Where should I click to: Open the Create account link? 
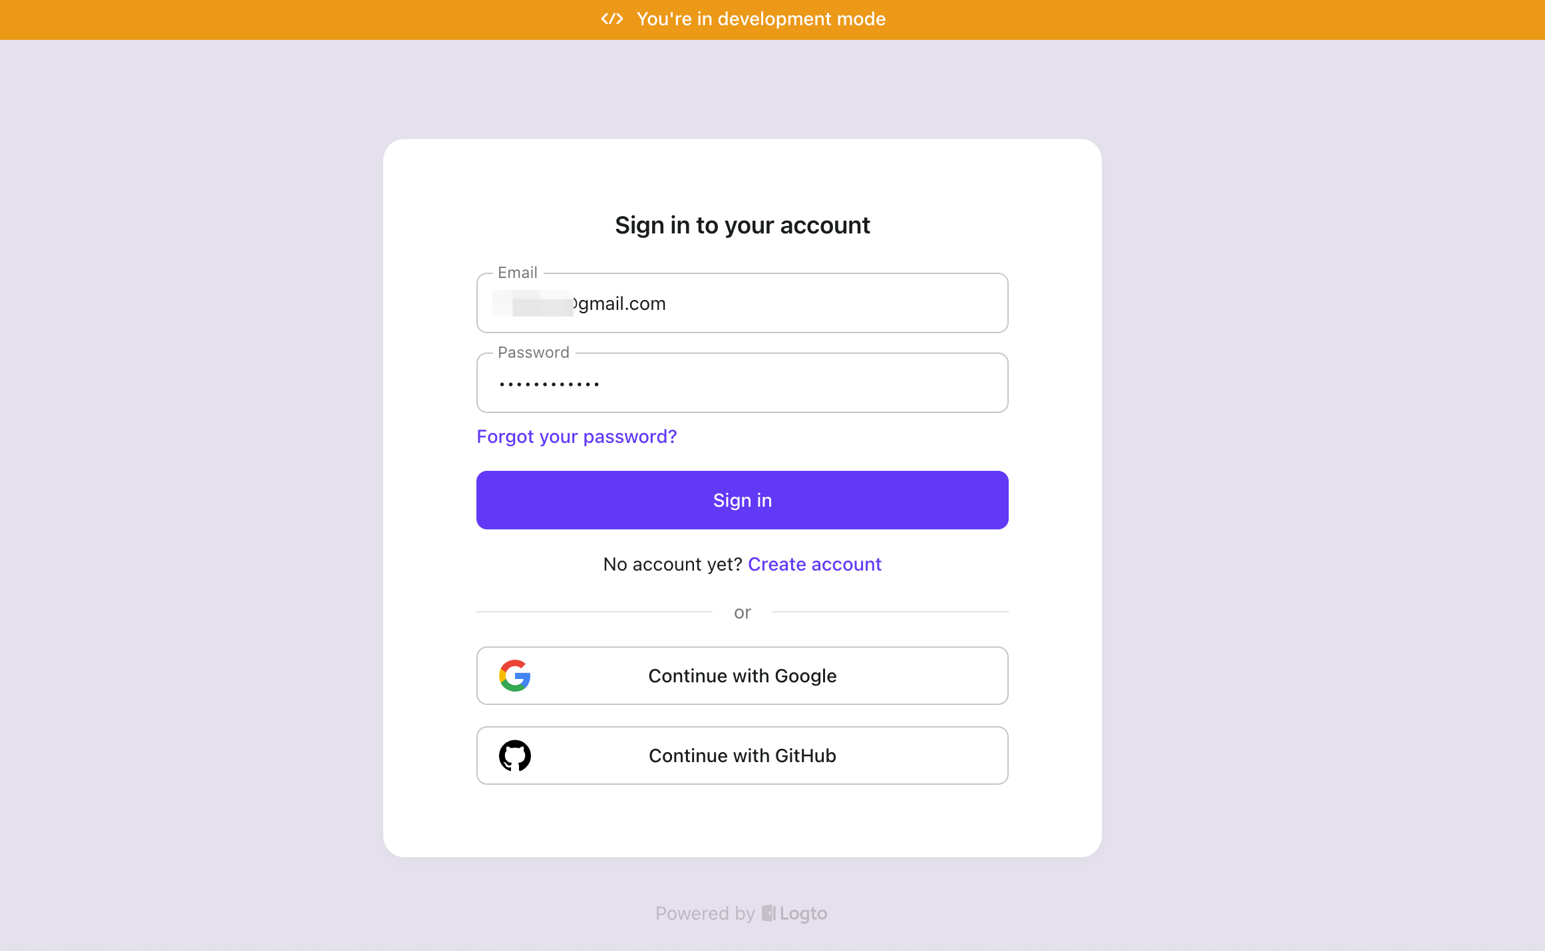[814, 564]
